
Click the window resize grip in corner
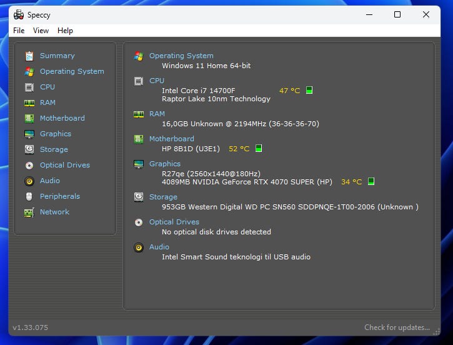(436, 332)
